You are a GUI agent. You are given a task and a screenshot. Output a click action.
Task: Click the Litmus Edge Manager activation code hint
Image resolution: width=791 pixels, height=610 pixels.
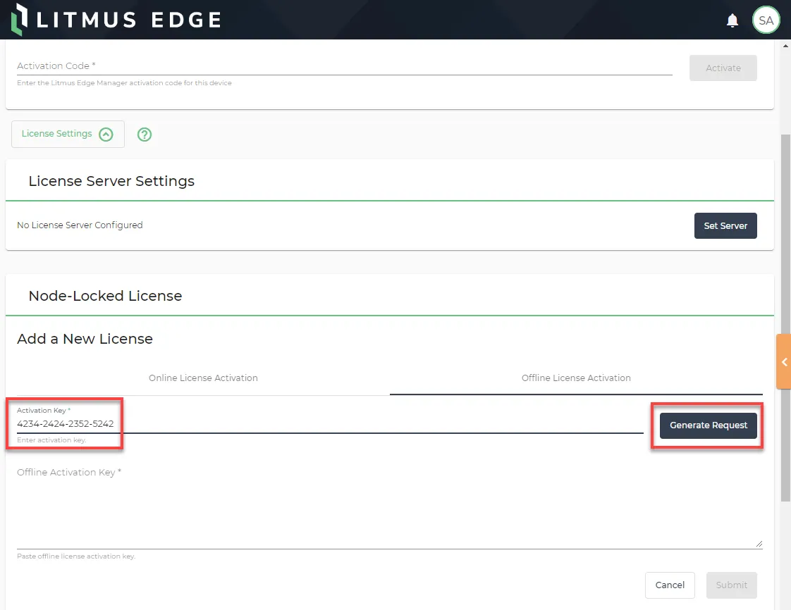point(124,83)
